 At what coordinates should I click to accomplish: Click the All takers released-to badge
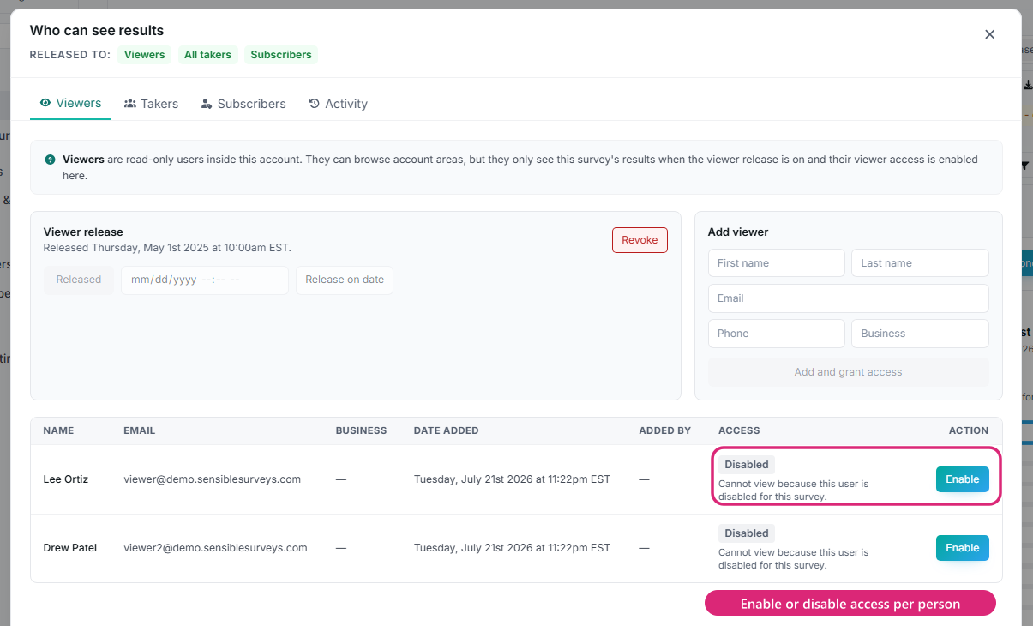click(x=207, y=55)
